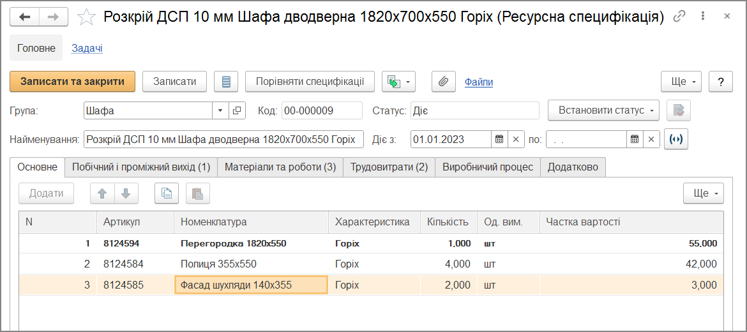Copy selected rows icon in table toolbar

pyautogui.click(x=167, y=193)
